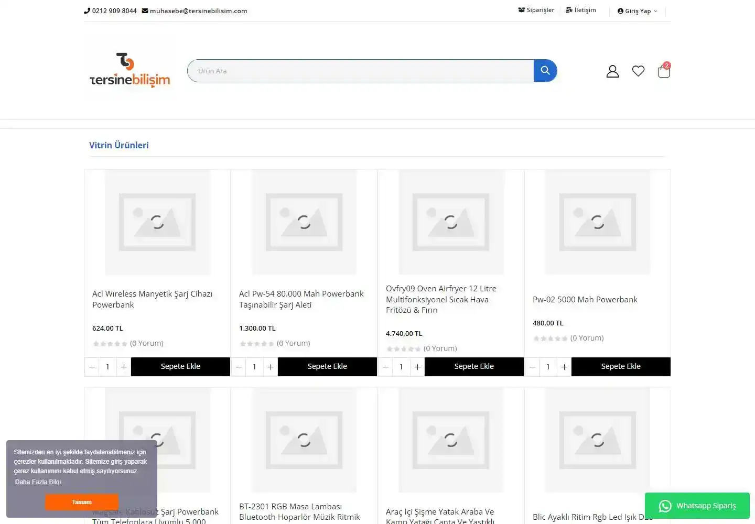Add Acl Pw-54 80.000 Mah Powerbank to cart
This screenshot has width=755, height=524.
tap(327, 367)
